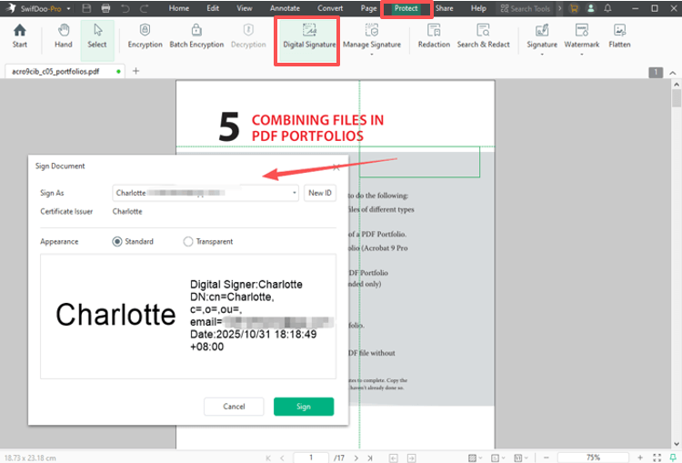Open the Redaction tool

coord(434,35)
